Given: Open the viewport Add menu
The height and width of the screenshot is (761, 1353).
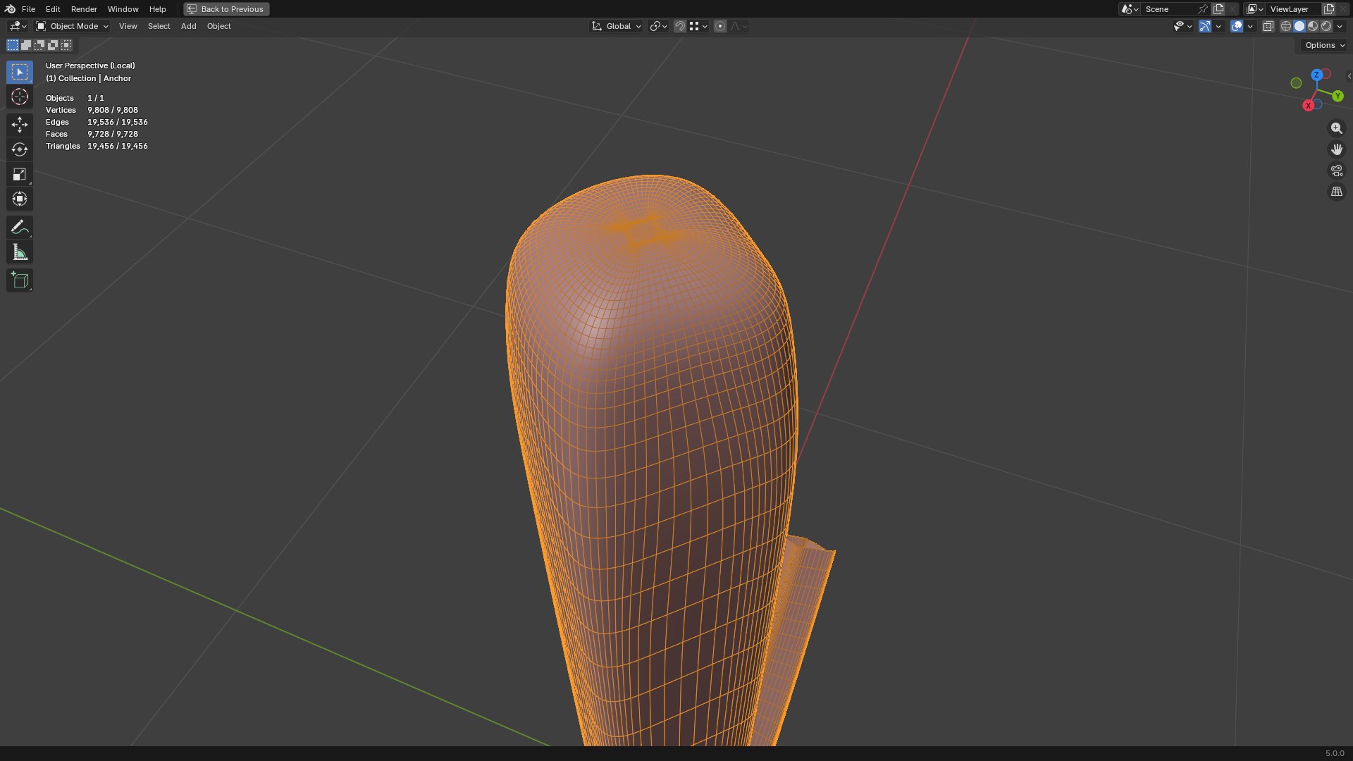Looking at the screenshot, I should pos(188,26).
